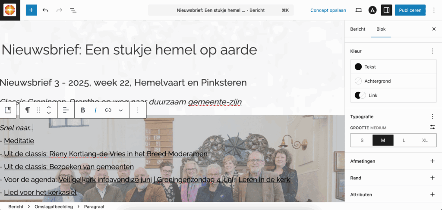Open the Tekst color swatch
Screen dimensions: 442x210
393,67
